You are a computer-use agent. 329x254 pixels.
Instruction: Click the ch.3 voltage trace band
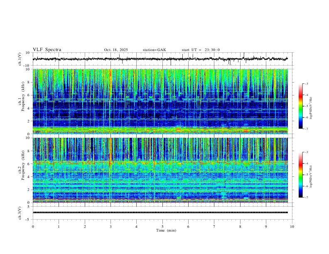pyautogui.click(x=160, y=212)
